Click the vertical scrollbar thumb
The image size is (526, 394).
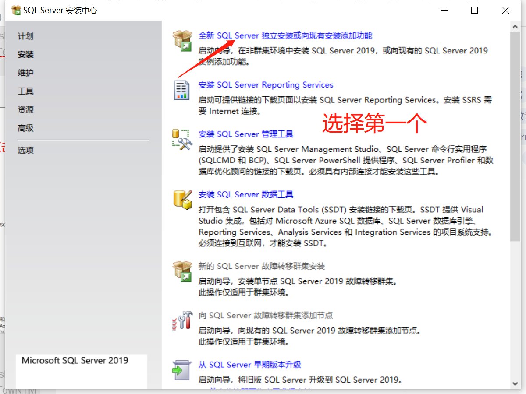(x=515, y=136)
